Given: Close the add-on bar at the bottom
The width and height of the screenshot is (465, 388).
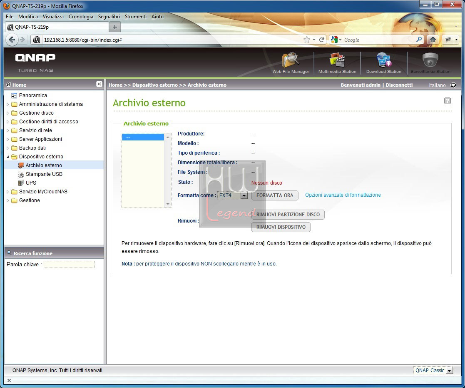Looking at the screenshot, I should coord(9,380).
